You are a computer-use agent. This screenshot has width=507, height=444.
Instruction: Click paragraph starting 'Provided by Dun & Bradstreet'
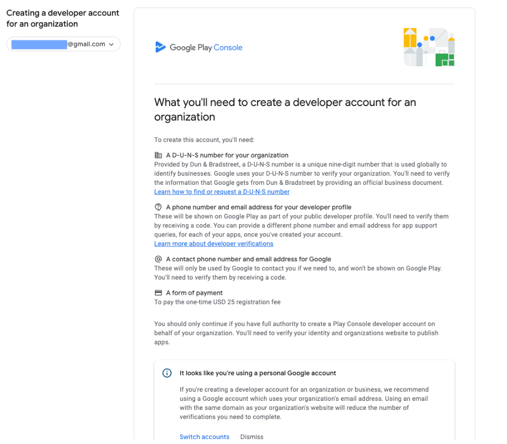(302, 173)
